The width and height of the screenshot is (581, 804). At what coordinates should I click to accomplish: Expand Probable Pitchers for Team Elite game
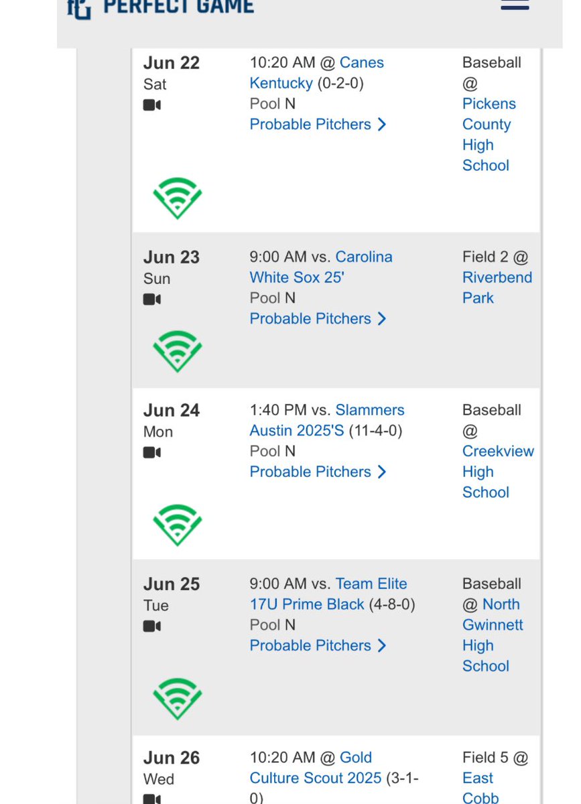click(318, 646)
